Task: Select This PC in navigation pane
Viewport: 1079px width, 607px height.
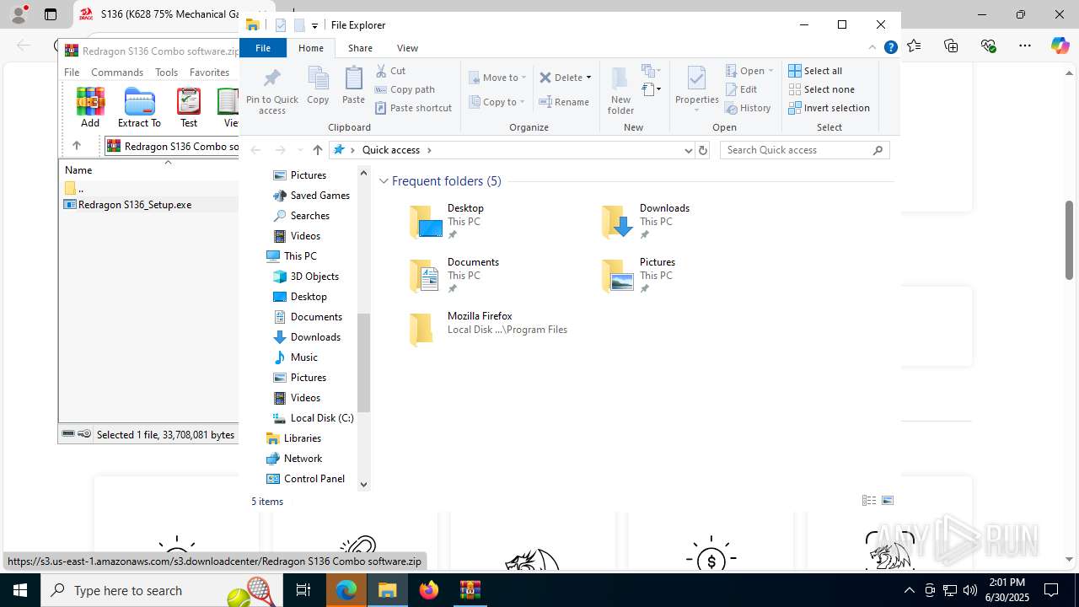Action: [300, 256]
